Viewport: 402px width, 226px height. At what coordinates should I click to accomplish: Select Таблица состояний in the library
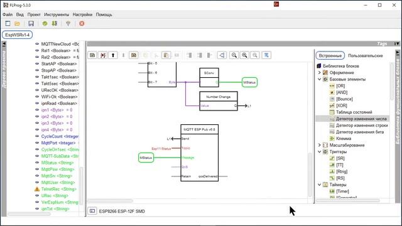coord(354,112)
